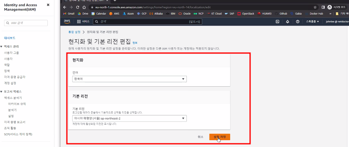Screen dimensions: 349x147
Task: Open IBM bookmark
Action: coord(171,13)
